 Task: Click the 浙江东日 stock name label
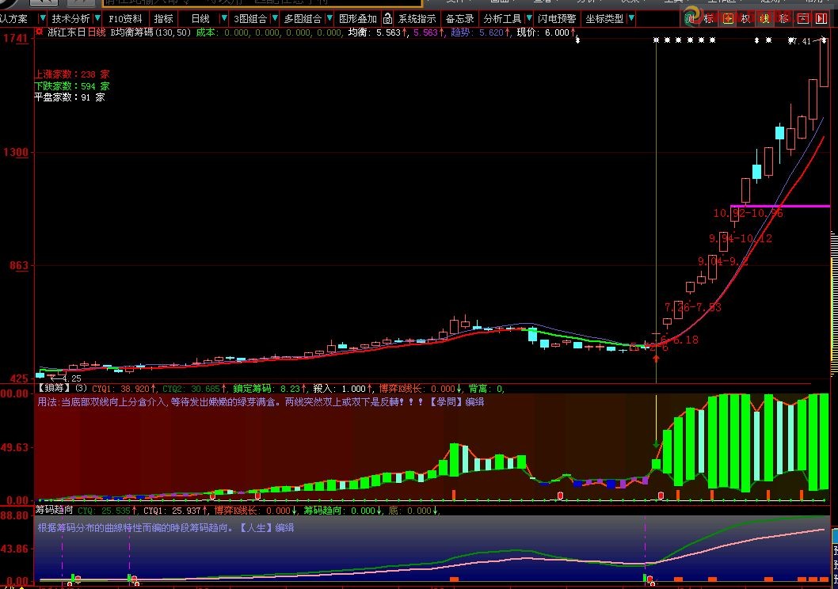[67, 32]
